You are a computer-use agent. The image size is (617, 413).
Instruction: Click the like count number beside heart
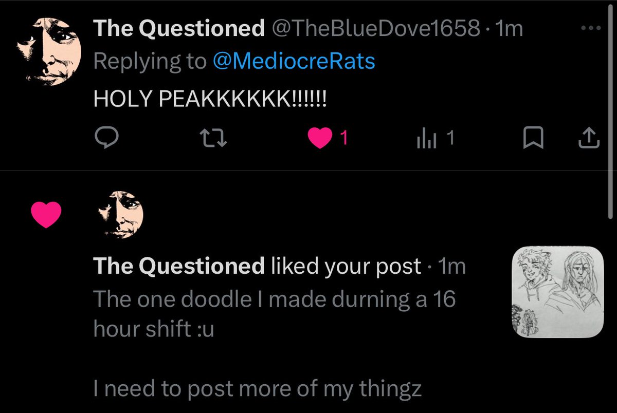coord(344,138)
